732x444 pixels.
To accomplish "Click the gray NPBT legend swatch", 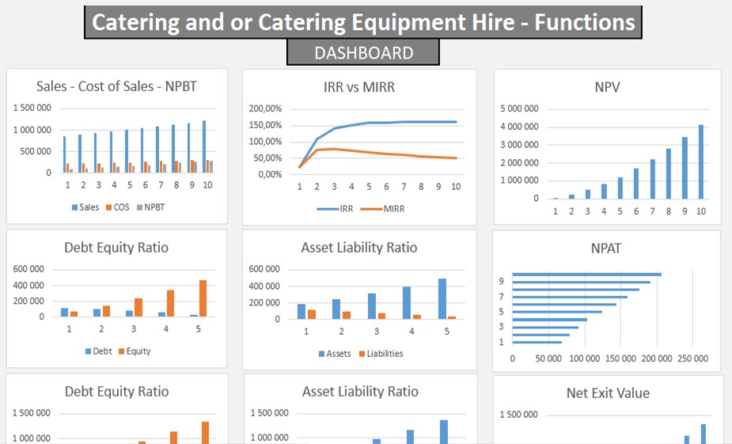I will pyautogui.click(x=139, y=207).
